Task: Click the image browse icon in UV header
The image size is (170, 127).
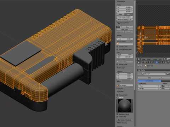Action: pyautogui.click(x=164, y=59)
